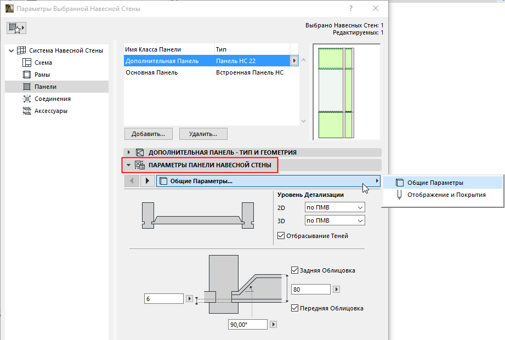
Task: Click the parameter transfer icon top left
Action: pos(15,27)
